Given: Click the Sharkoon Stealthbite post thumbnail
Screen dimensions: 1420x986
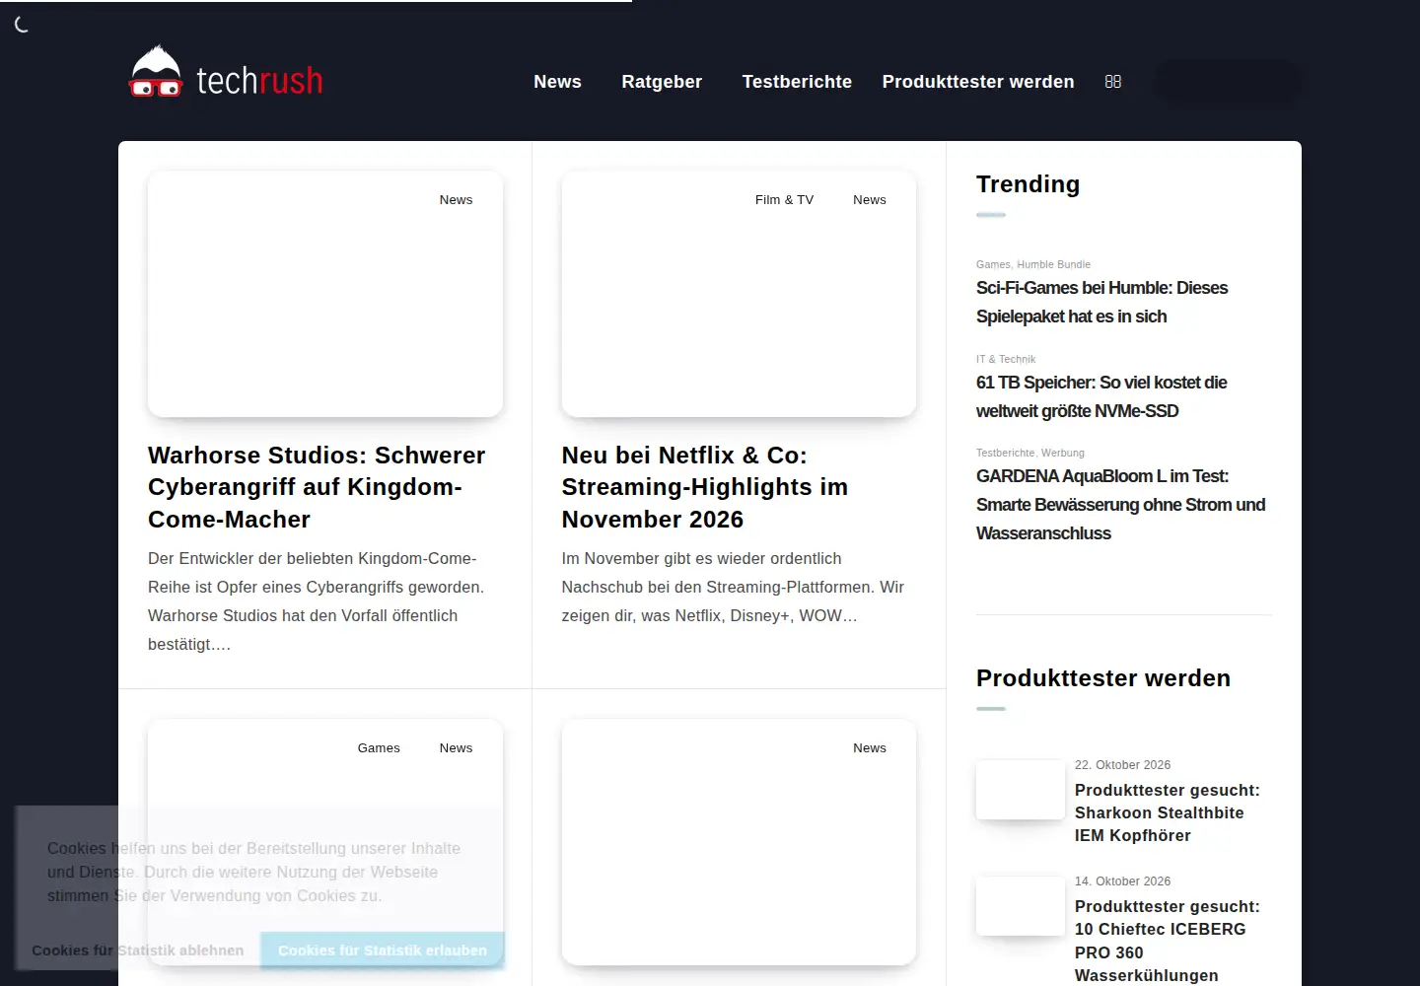Looking at the screenshot, I should pyautogui.click(x=1021, y=789).
